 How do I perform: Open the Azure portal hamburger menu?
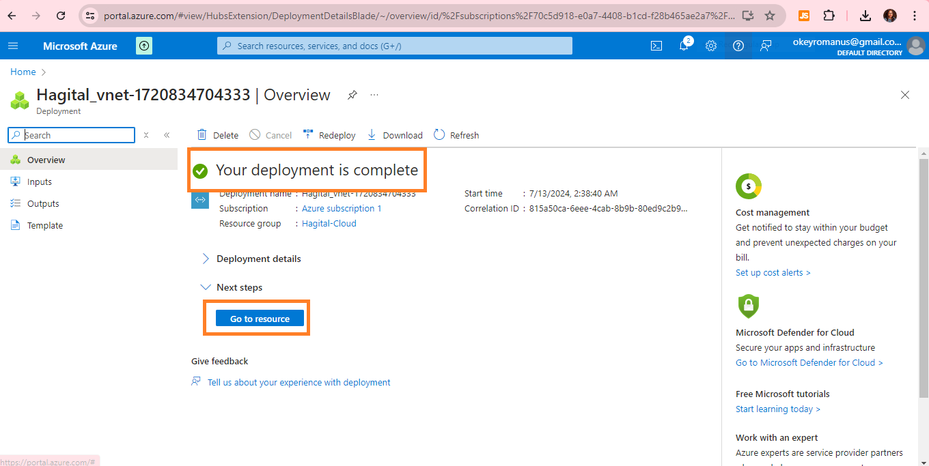click(x=13, y=46)
